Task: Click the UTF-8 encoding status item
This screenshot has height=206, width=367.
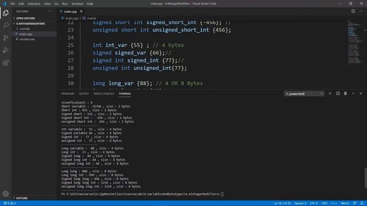Action: click(x=314, y=203)
